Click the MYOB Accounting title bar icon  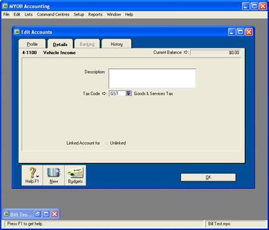[5, 6]
